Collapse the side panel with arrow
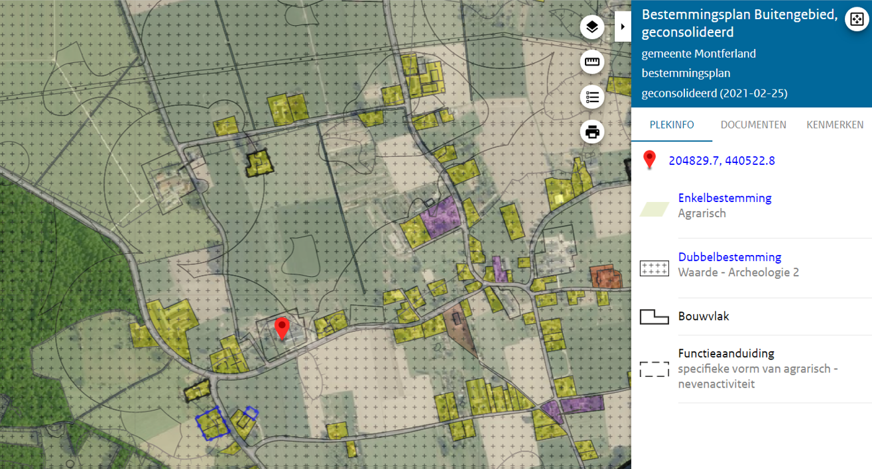Viewport: 872px width, 469px height. [623, 26]
